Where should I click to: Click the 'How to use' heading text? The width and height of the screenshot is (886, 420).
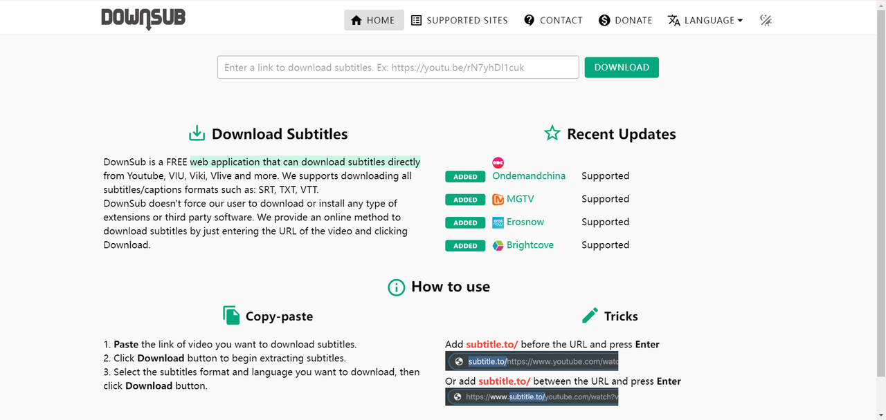451,287
